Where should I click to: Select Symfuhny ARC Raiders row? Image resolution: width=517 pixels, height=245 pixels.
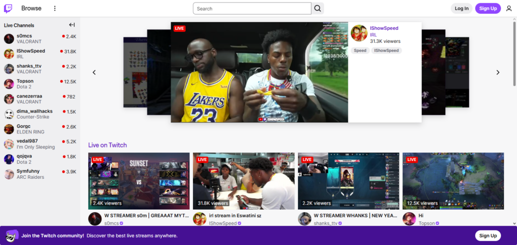coord(40,174)
